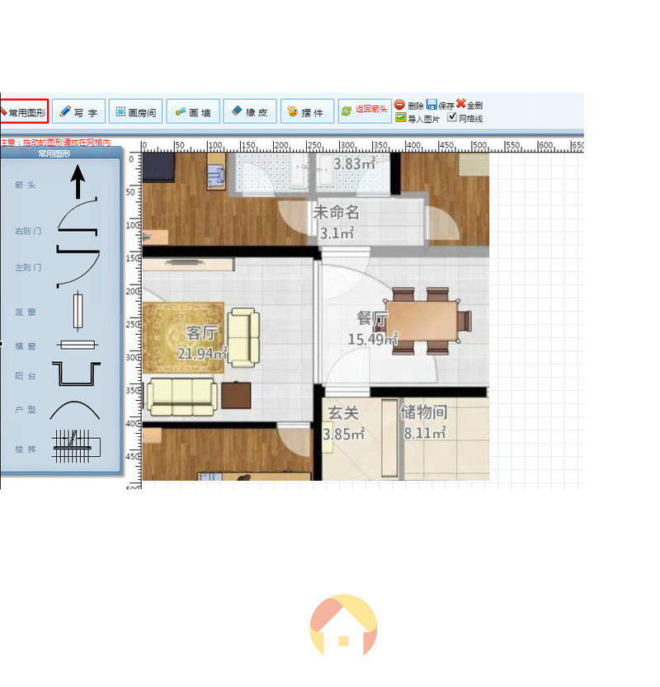The height and width of the screenshot is (687, 660).
Task: Pick the 右则门 right door shape
Action: 78,218
